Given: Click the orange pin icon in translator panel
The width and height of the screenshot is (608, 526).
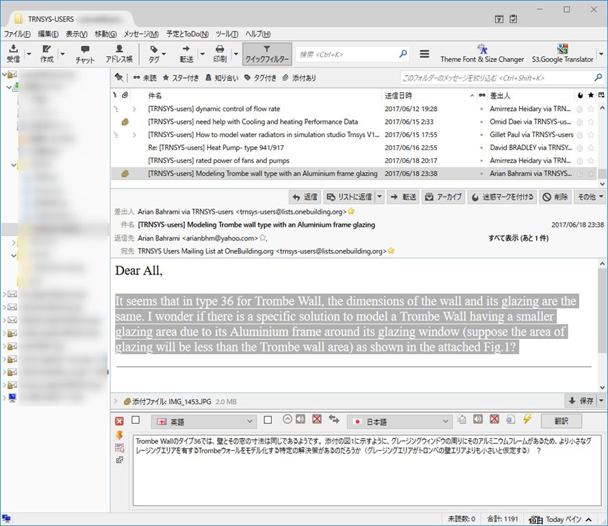Looking at the screenshot, I should [x=119, y=435].
